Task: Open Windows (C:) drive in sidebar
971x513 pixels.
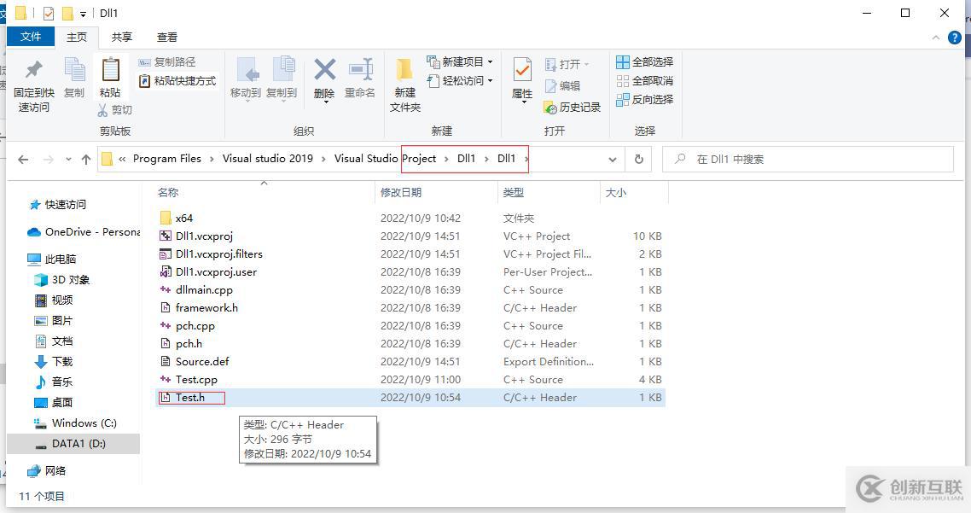Action: click(x=76, y=423)
